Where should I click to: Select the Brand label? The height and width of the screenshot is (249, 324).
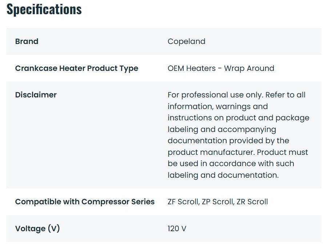point(27,41)
